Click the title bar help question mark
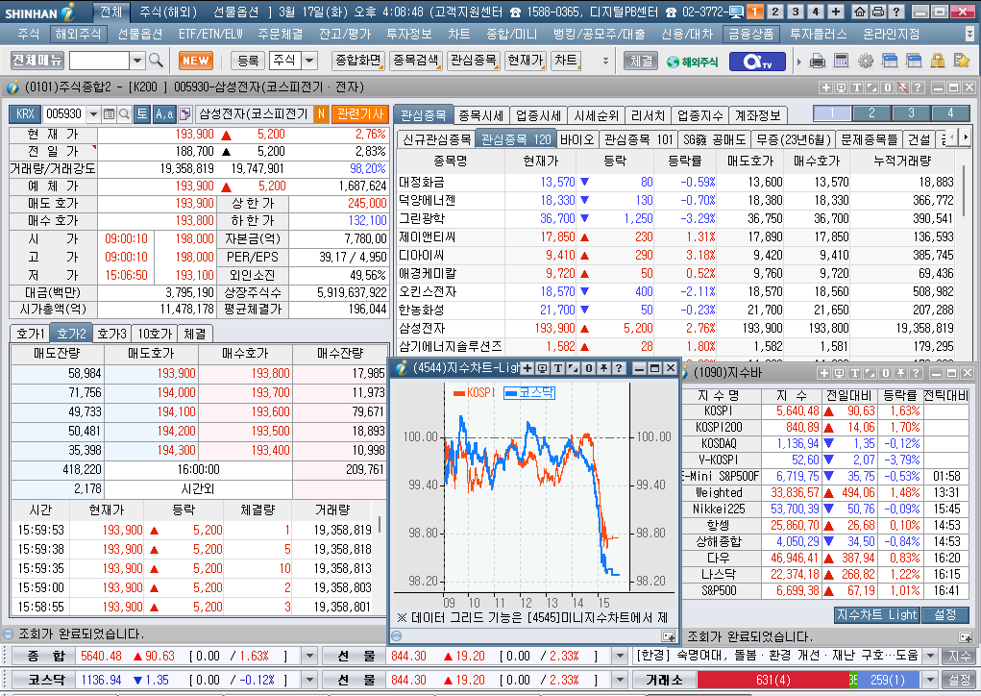Screen dimensions: 981x696 coord(895,12)
